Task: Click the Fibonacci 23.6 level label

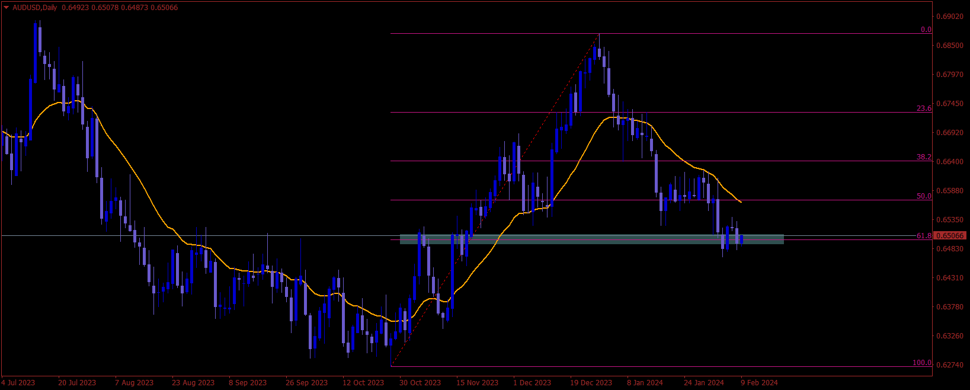Action: 924,108
